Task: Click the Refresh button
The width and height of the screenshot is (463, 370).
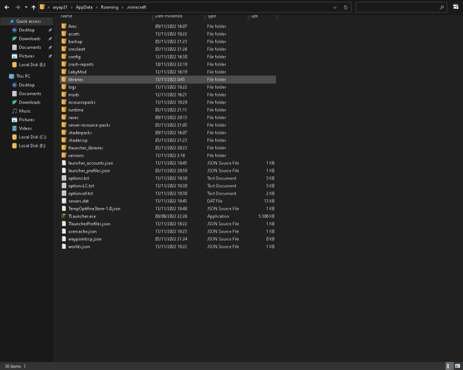Action: click(345, 7)
